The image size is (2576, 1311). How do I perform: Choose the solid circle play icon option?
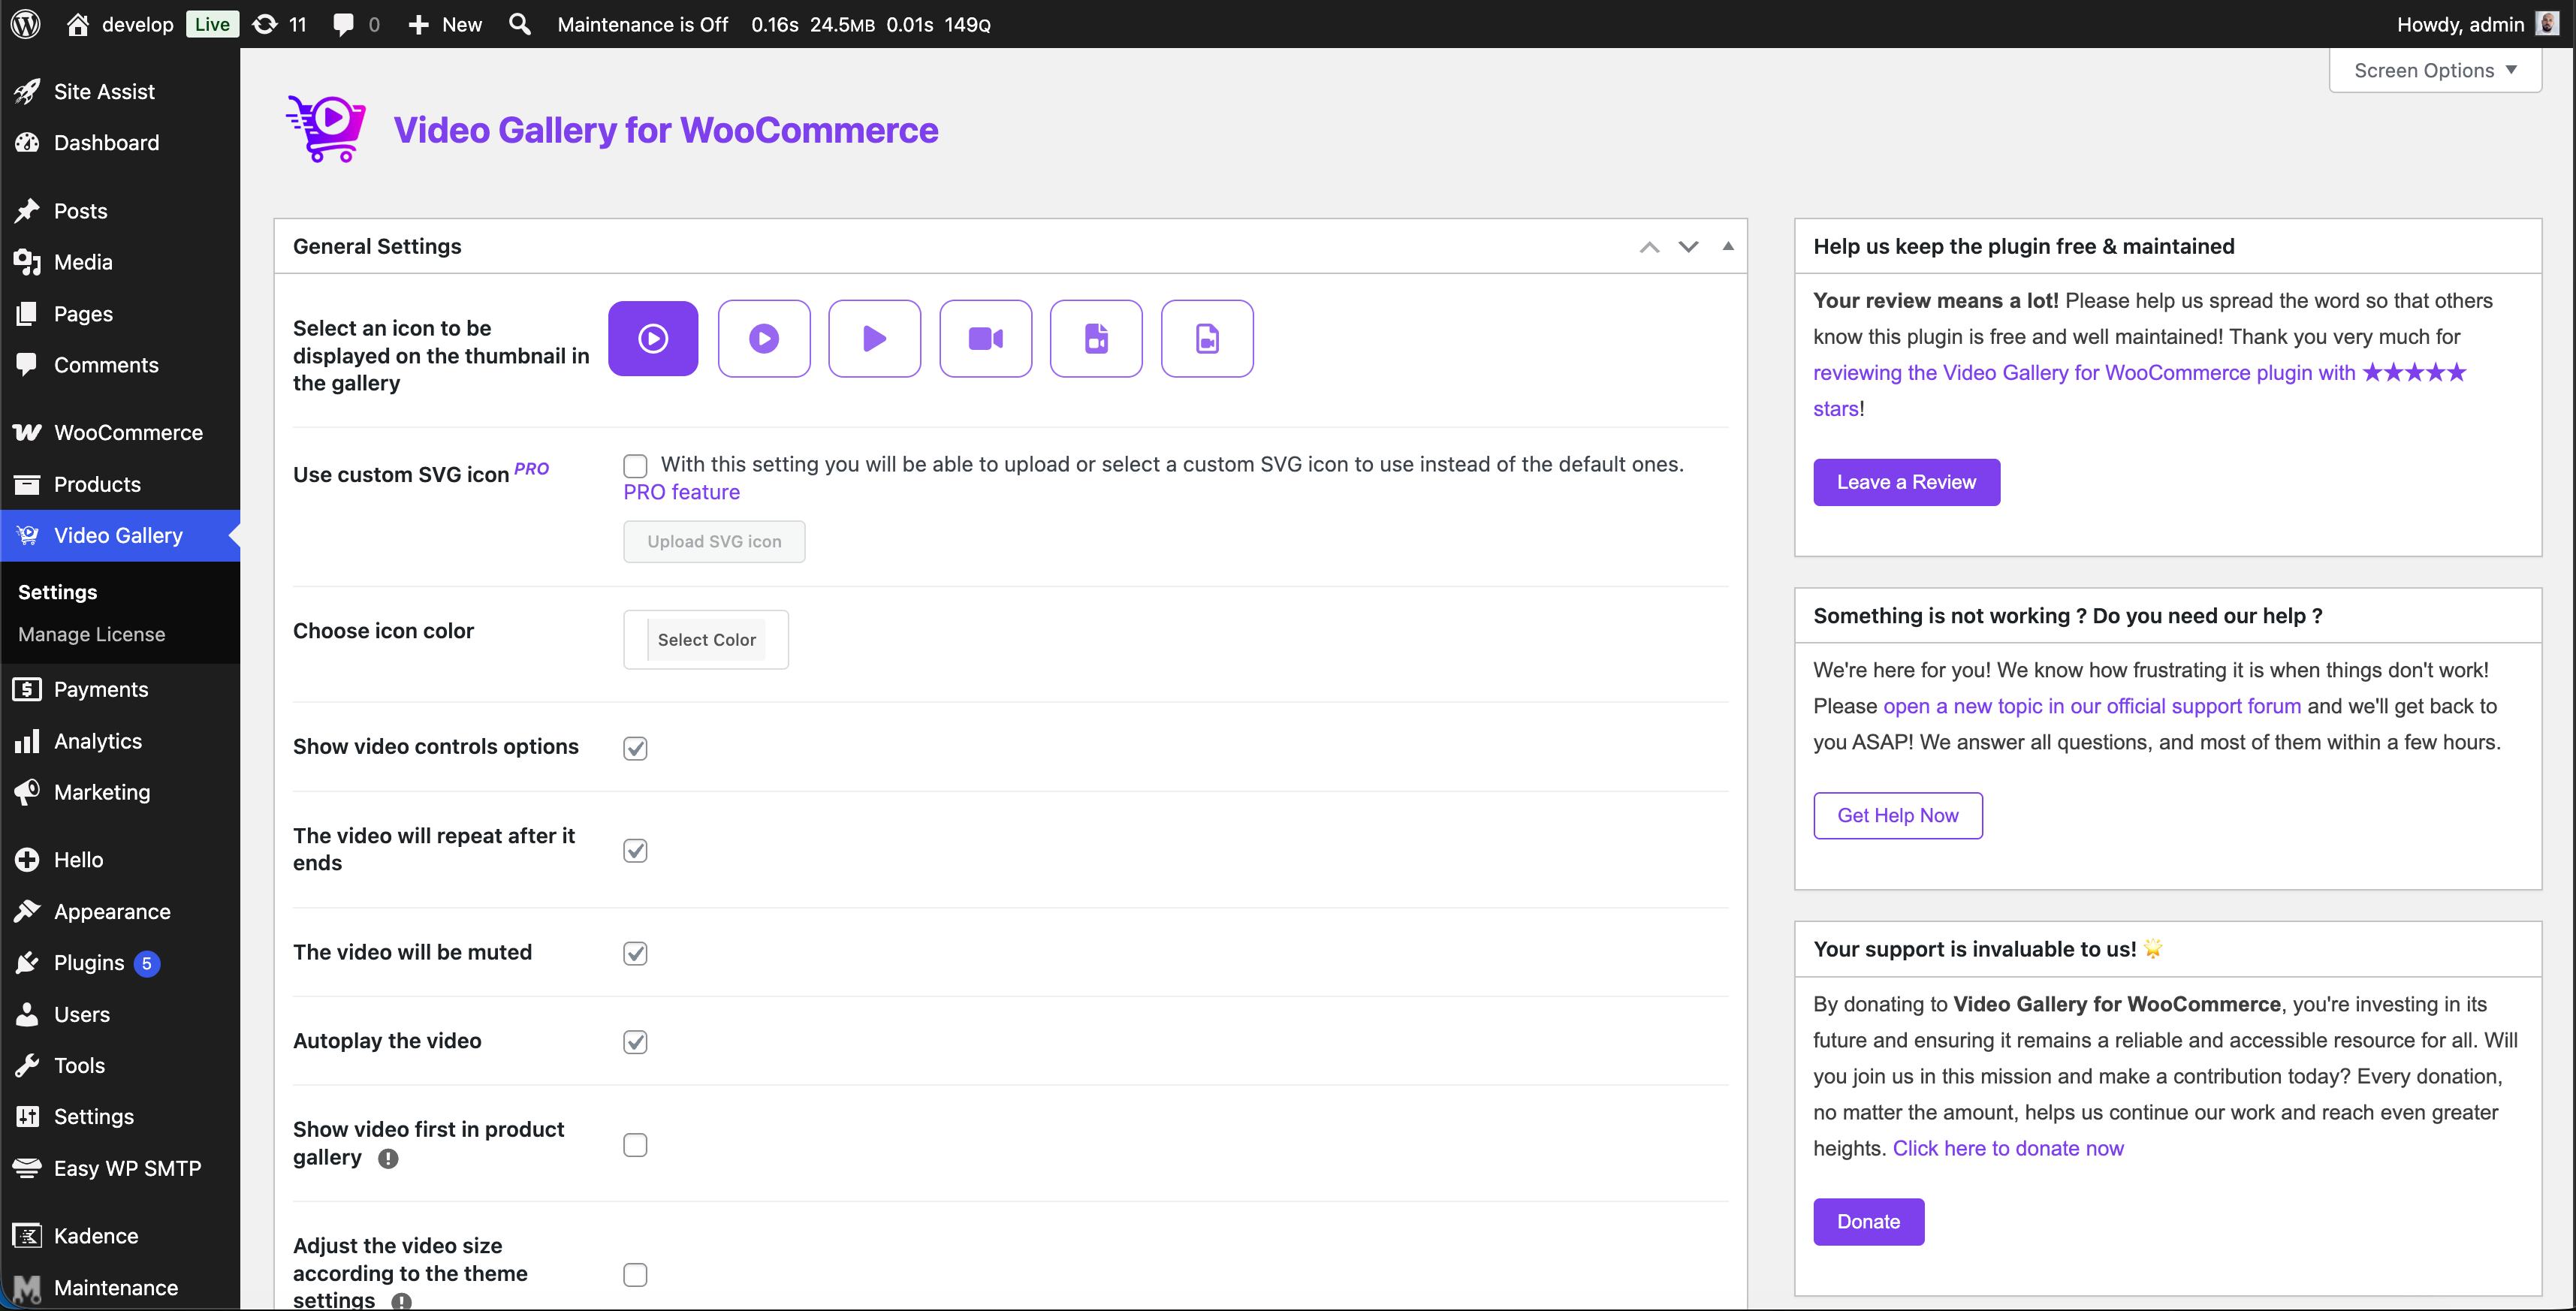click(764, 338)
